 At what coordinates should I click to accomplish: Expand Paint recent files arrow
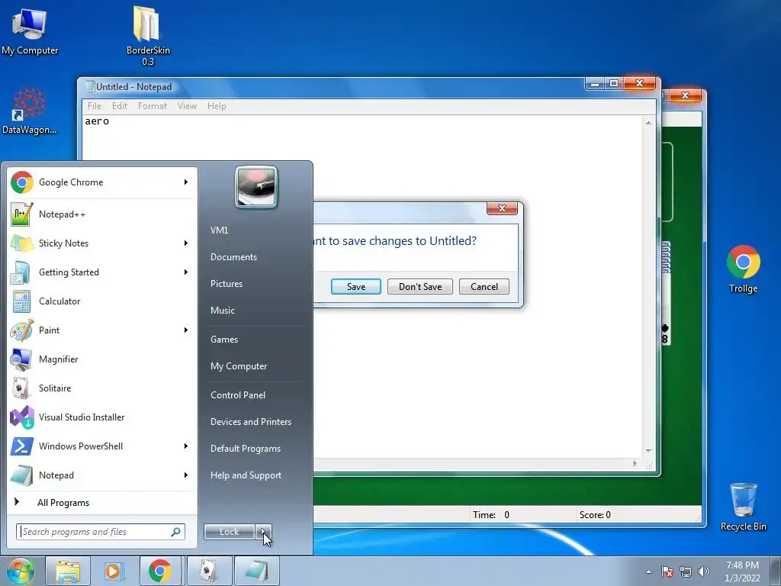pyautogui.click(x=186, y=330)
